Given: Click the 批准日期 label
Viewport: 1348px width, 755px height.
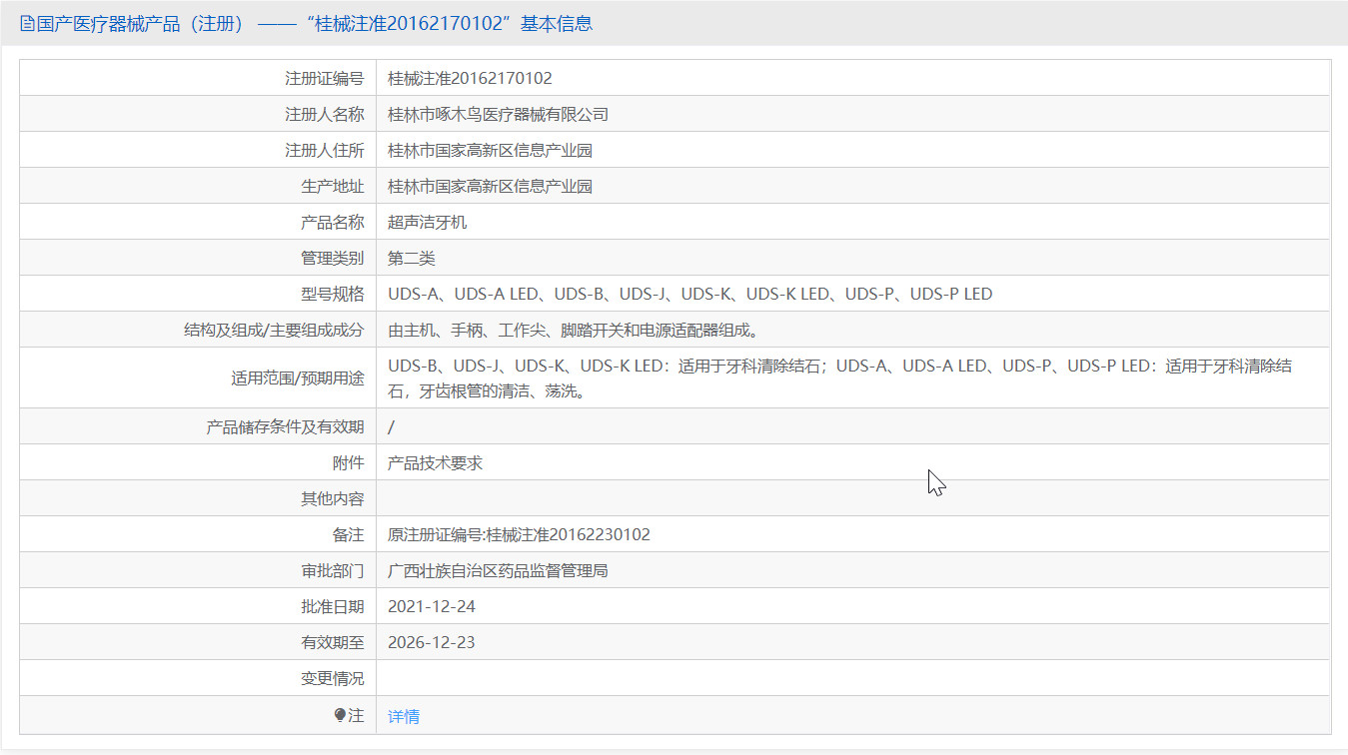Looking at the screenshot, I should pyautogui.click(x=332, y=606).
